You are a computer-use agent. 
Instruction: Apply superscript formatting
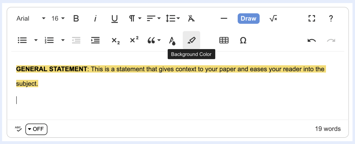(134, 40)
